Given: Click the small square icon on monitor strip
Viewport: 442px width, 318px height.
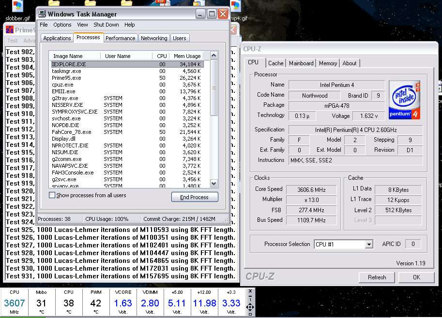Looking at the screenshot, I should pos(250,314).
